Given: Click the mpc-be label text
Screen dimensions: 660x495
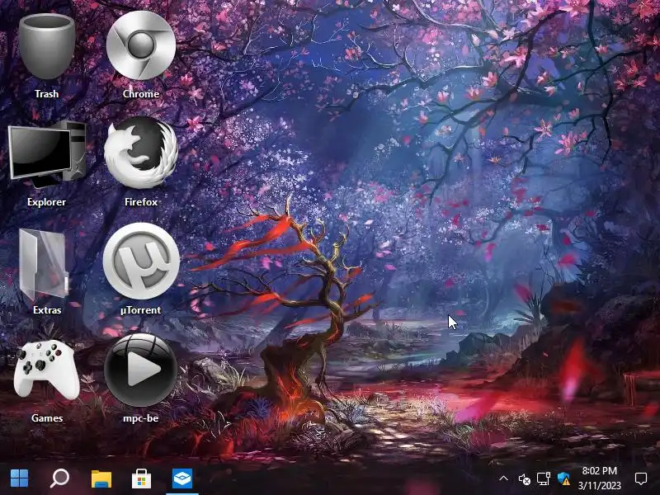Looking at the screenshot, I should 141,418.
